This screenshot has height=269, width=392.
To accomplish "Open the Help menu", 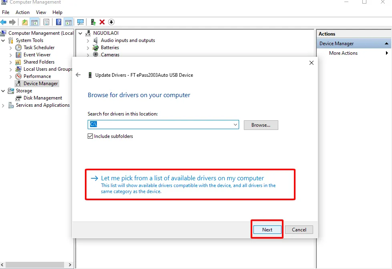I will point(57,12).
